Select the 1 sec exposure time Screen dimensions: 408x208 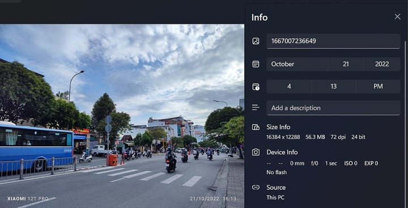(x=331, y=163)
